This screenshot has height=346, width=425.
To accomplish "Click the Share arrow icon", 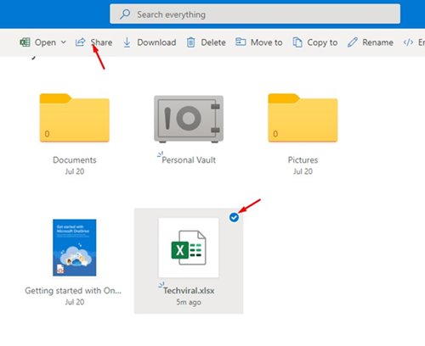I will pos(80,42).
